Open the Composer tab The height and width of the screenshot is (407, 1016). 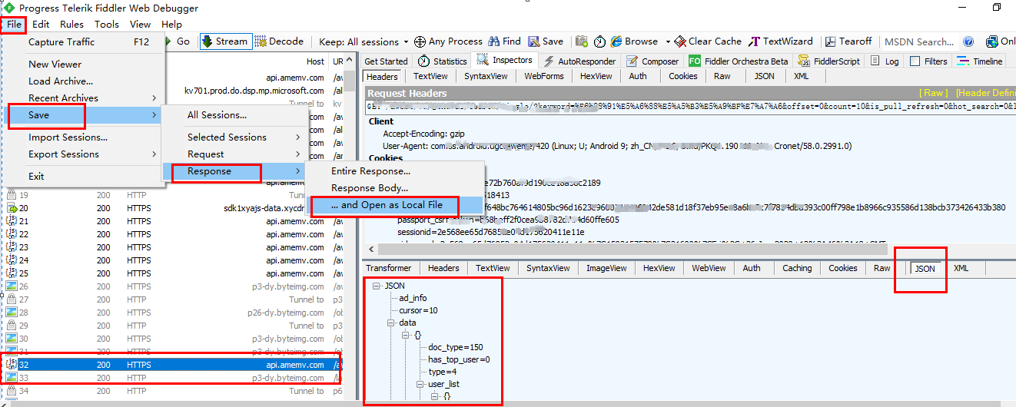click(652, 61)
